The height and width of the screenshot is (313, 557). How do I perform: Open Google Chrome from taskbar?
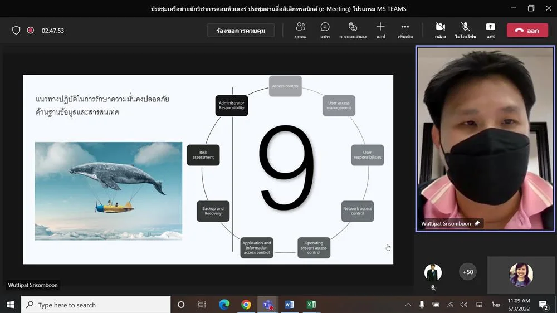point(246,305)
